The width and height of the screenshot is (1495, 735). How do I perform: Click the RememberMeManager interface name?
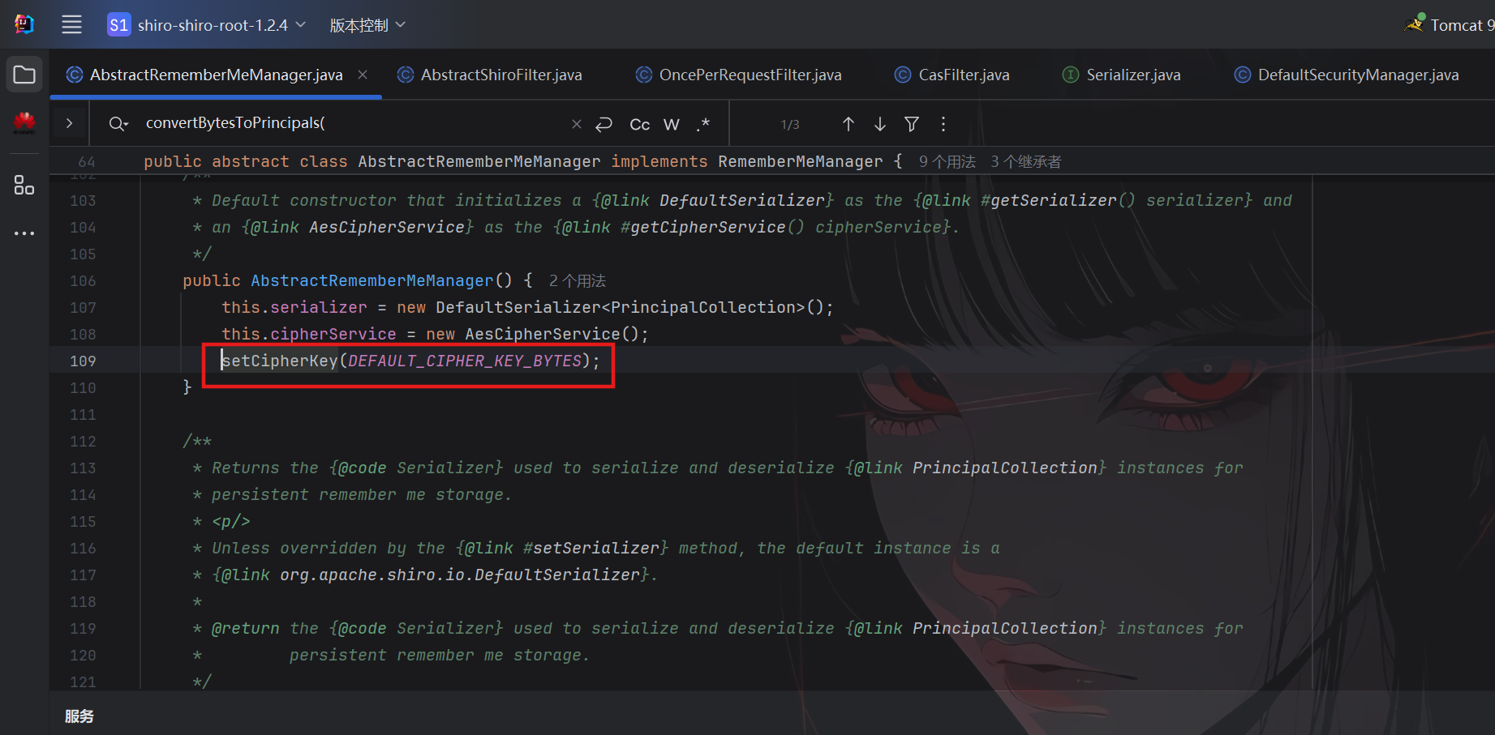tap(801, 161)
